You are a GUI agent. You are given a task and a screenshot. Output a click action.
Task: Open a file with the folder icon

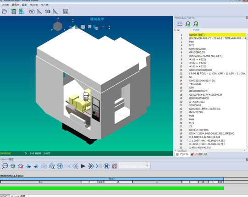pyautogui.click(x=5, y=11)
